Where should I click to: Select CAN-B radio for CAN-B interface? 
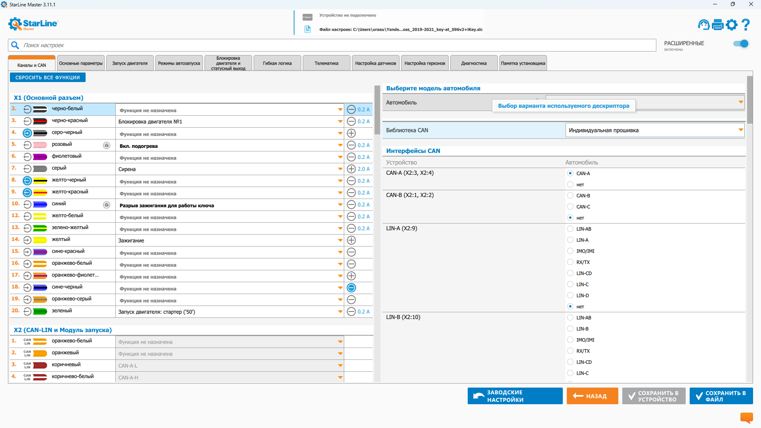[570, 195]
